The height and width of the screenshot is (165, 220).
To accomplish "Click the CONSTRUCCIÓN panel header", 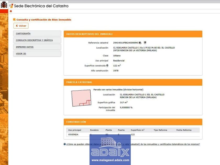I will point(133,122).
